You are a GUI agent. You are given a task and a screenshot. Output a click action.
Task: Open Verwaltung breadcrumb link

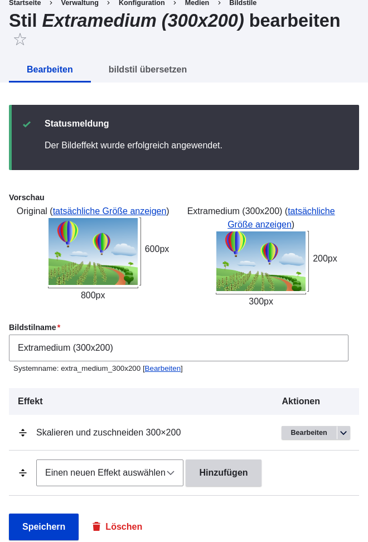tap(80, 3)
